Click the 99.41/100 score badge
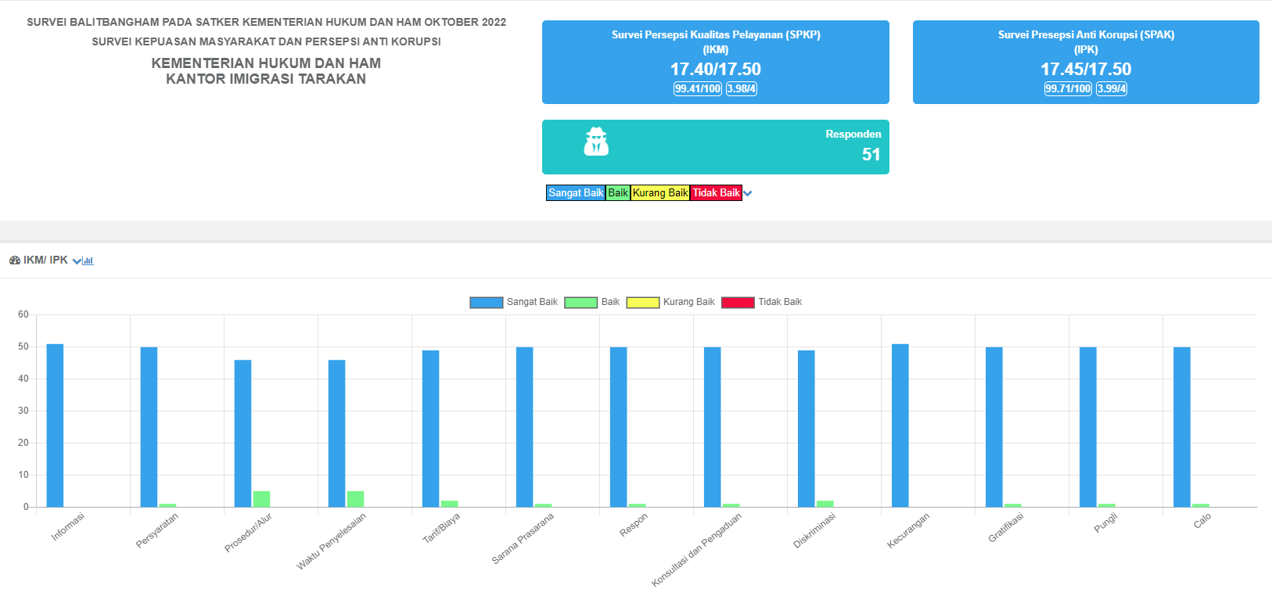1272x596 pixels. click(x=698, y=88)
